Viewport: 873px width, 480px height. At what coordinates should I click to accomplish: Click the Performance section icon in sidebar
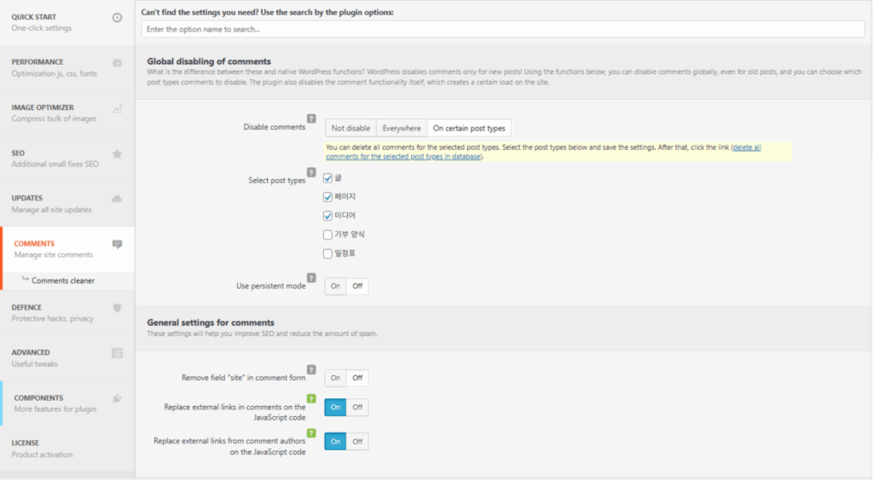117,62
